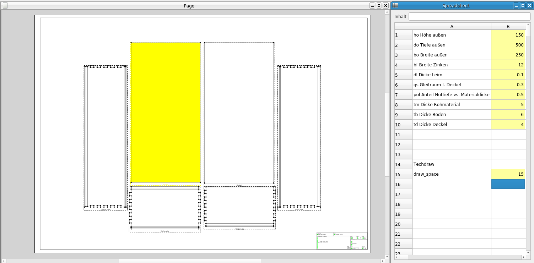Select the yellow highlighted drawing view

166,112
